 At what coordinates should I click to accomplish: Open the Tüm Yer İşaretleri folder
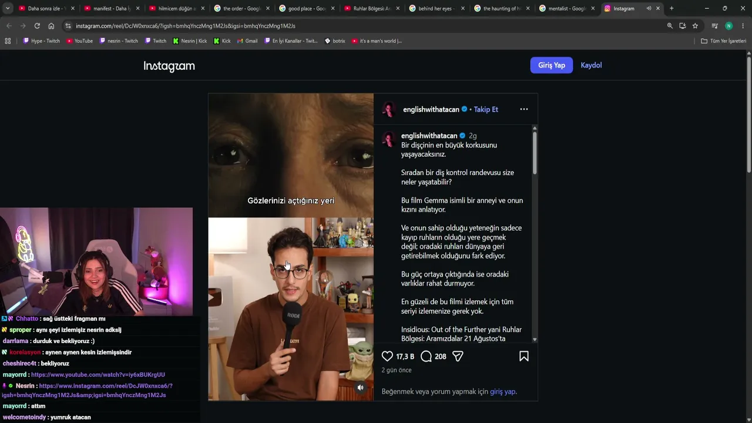click(x=723, y=41)
